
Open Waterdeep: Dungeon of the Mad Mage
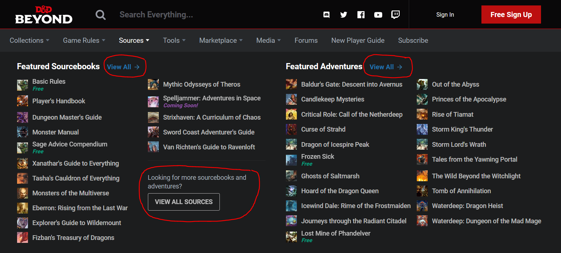[487, 221]
